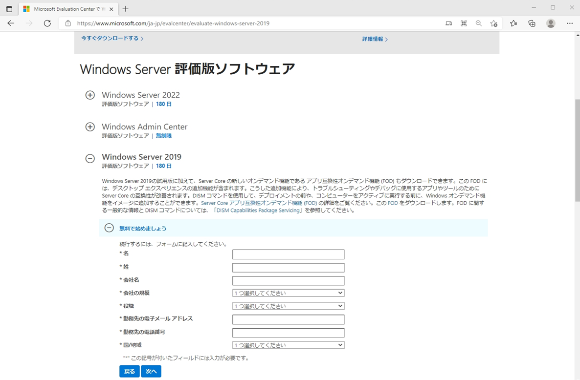Click the 戻る button
580x380 pixels.
pyautogui.click(x=130, y=371)
